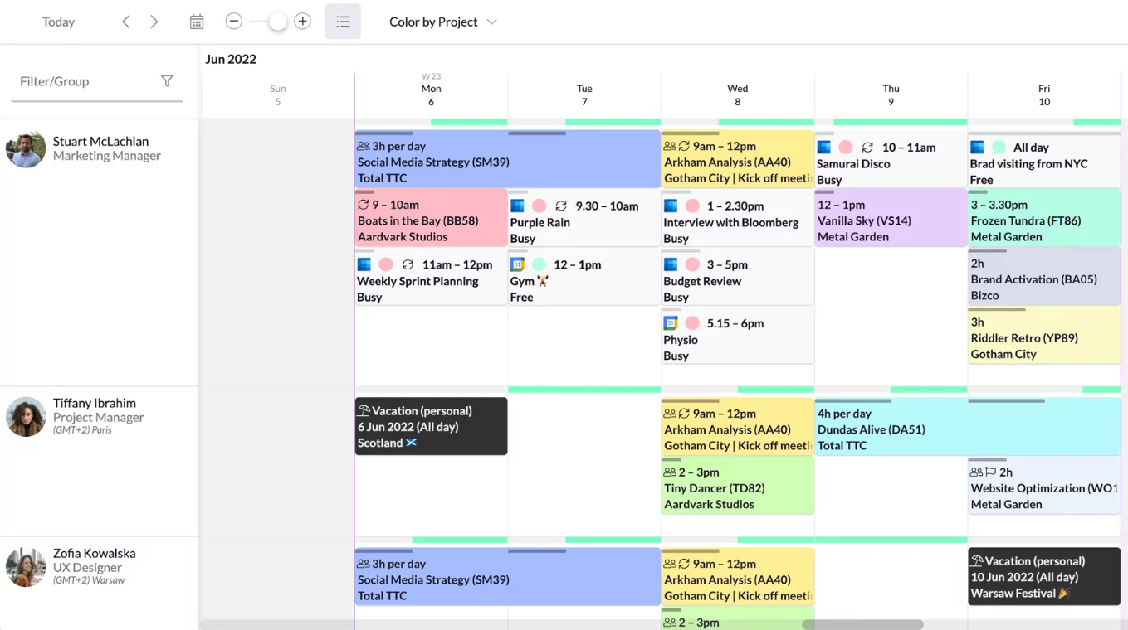Viewport: 1128px width, 630px height.
Task: Click the Weekly Sprint Planning event title
Action: pos(418,281)
